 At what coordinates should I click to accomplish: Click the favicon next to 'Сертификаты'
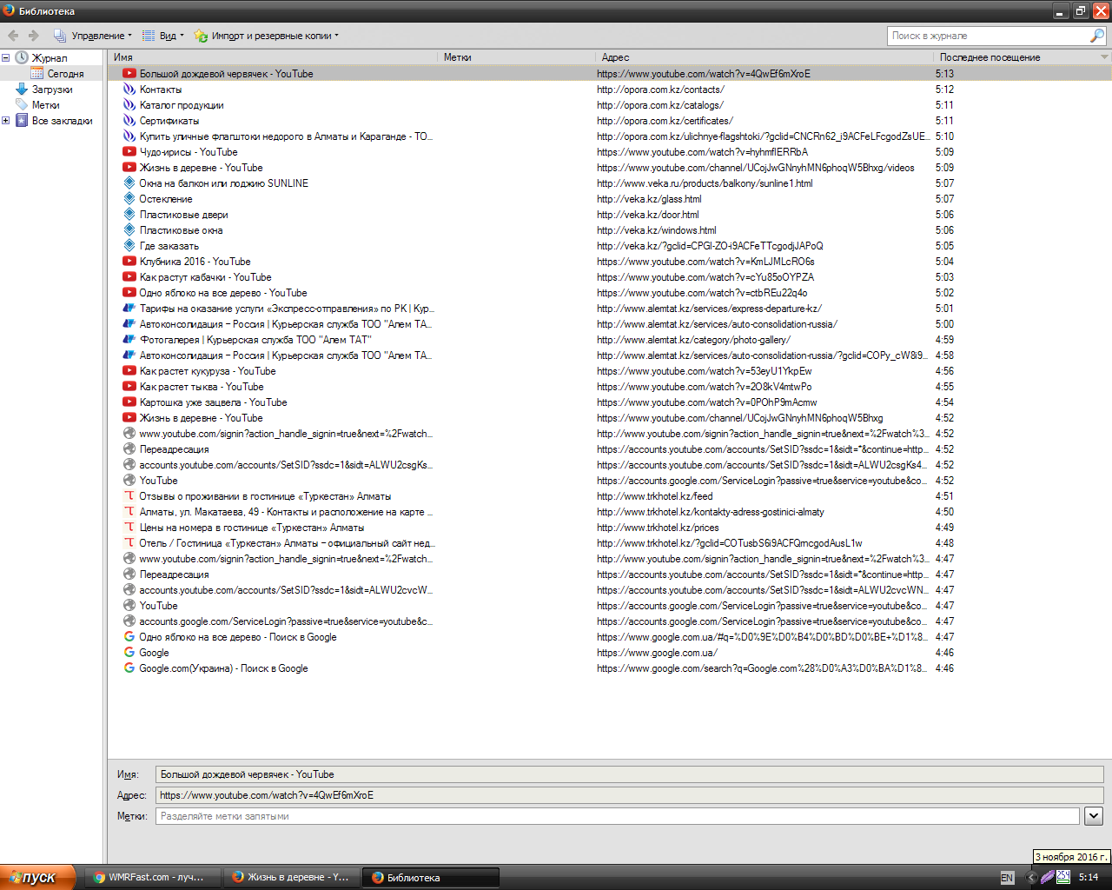coord(129,121)
